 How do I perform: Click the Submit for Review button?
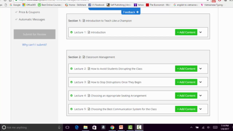35,34
